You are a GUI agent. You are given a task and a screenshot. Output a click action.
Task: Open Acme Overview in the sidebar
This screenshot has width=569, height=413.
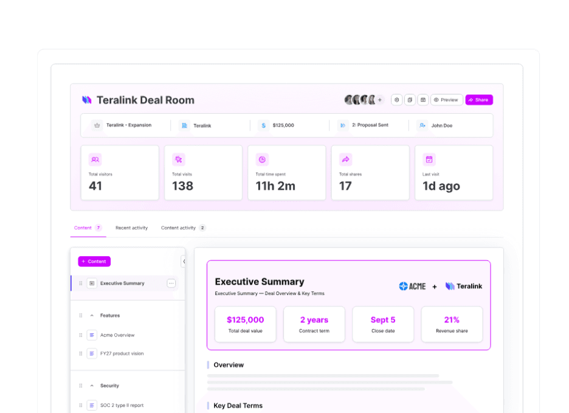(117, 335)
